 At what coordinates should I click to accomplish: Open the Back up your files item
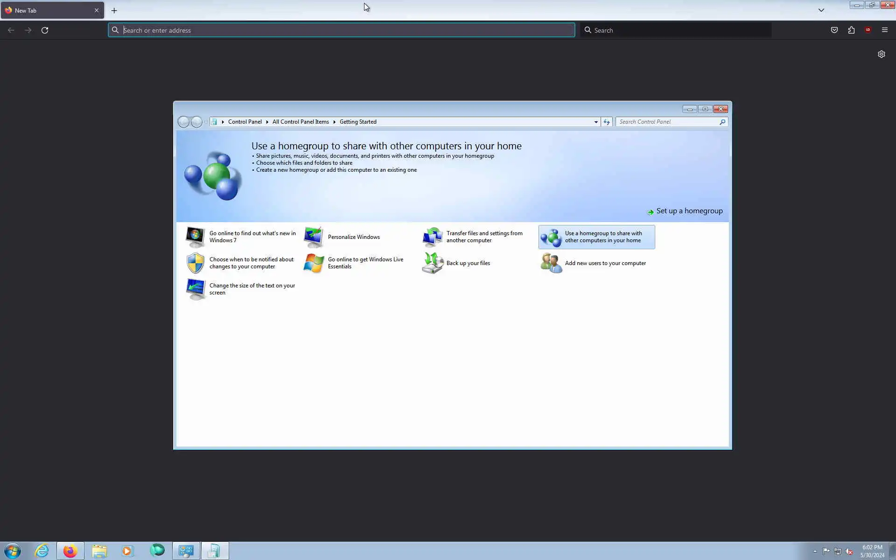click(468, 263)
